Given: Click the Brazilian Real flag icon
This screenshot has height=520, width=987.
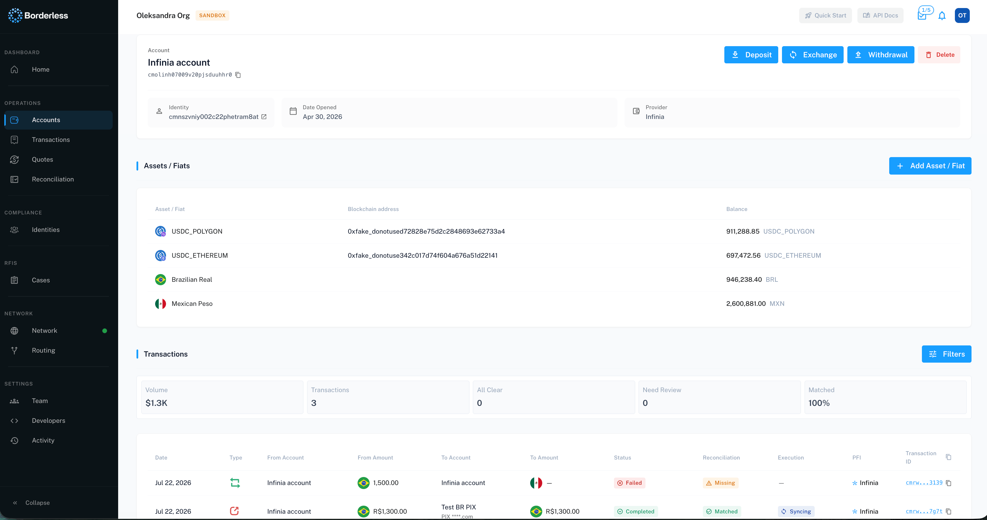Looking at the screenshot, I should pyautogui.click(x=161, y=279).
